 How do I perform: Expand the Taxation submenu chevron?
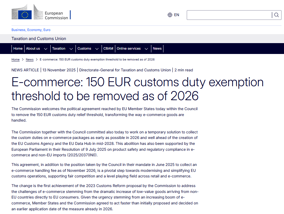click(71, 49)
